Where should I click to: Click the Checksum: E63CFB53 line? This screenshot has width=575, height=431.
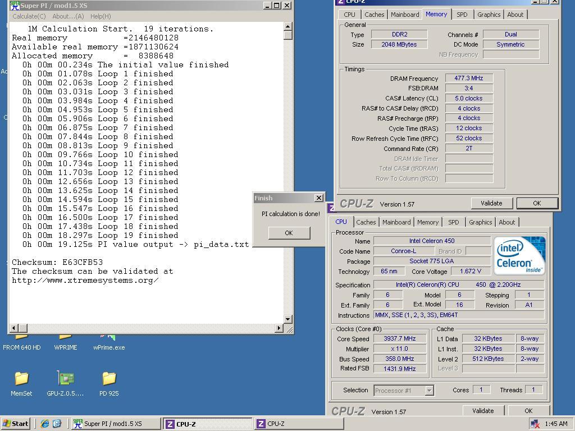coord(57,263)
